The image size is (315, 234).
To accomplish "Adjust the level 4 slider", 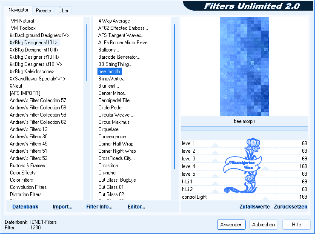I will [x=244, y=166].
